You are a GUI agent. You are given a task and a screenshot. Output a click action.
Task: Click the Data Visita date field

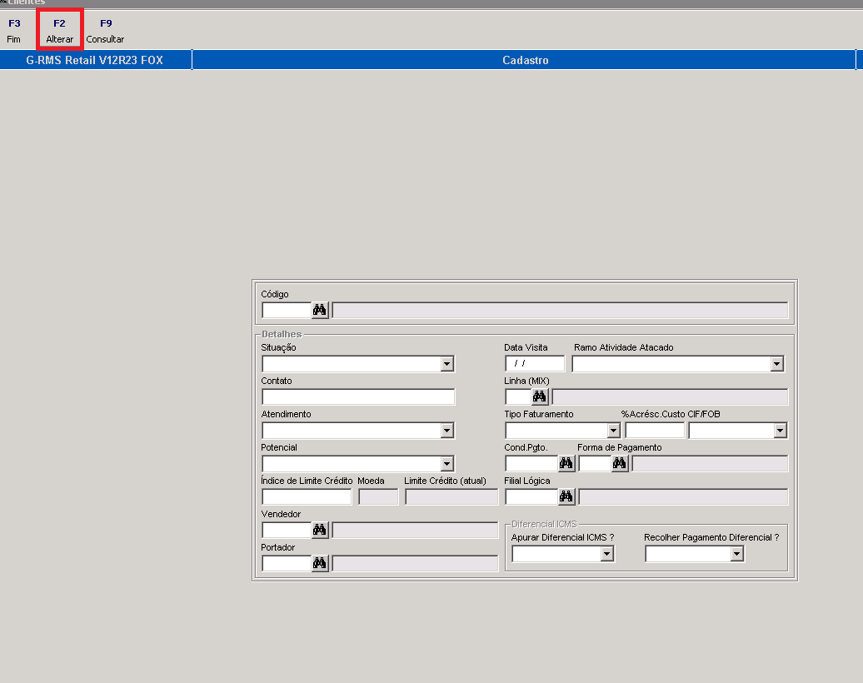click(x=535, y=364)
